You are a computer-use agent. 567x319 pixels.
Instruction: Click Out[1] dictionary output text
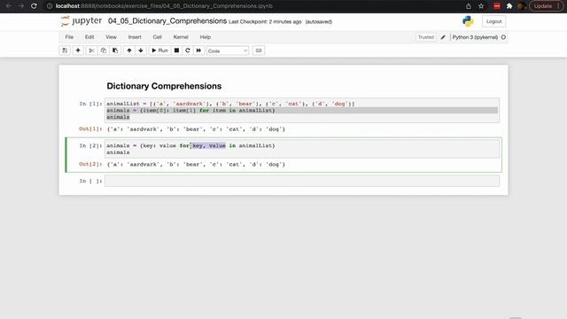(x=196, y=129)
